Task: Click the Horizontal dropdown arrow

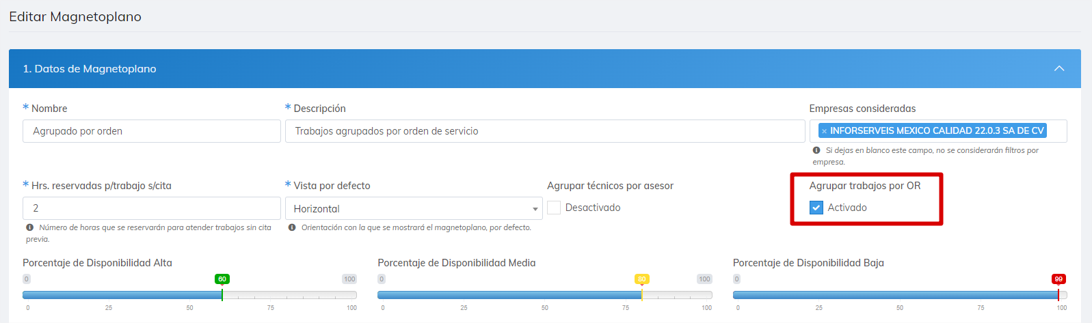Action: click(x=535, y=209)
